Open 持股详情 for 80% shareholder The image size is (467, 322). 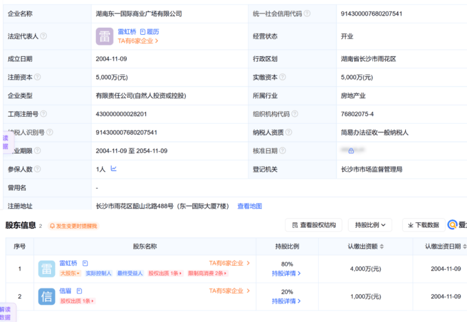pyautogui.click(x=287, y=273)
